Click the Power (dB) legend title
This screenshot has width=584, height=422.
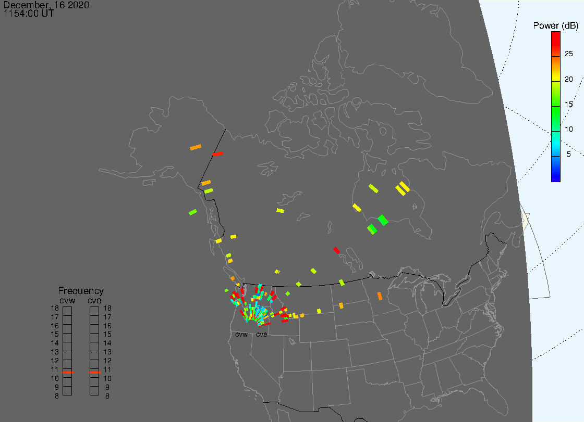point(555,25)
